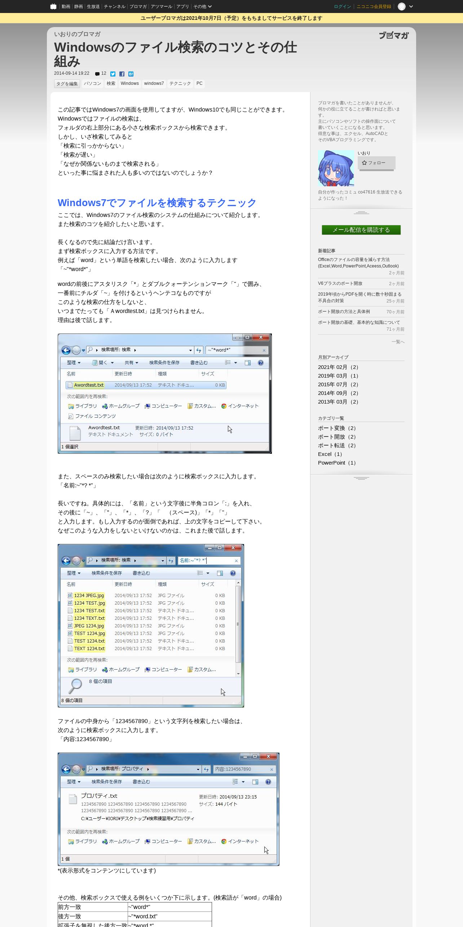This screenshot has width=463, height=927.
Task: Open the Awordtest.txt search result screenshot
Action: click(165, 393)
